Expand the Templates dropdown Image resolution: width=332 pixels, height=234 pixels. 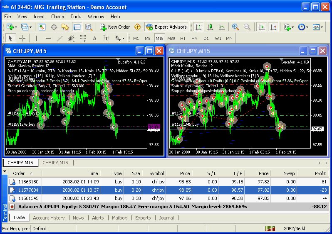tap(318, 27)
